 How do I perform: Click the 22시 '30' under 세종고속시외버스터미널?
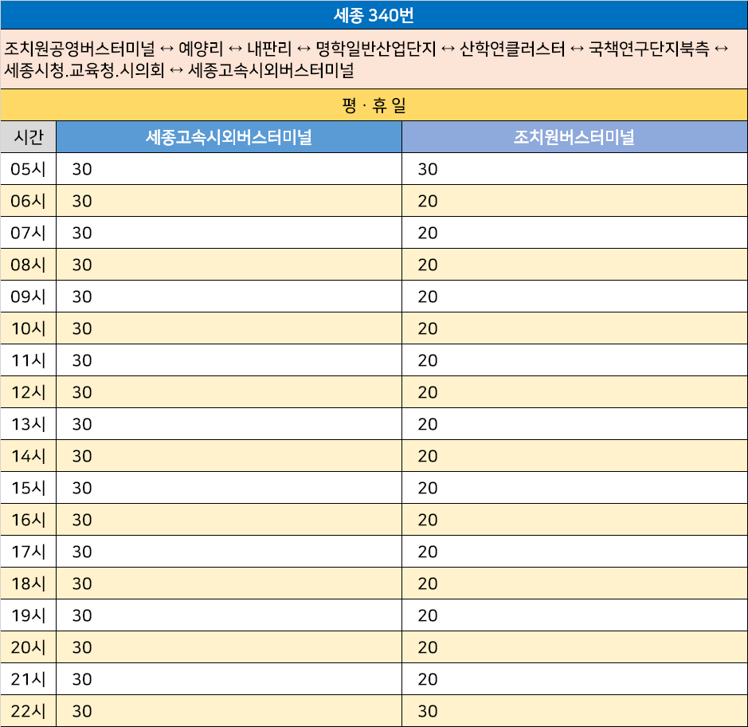click(x=81, y=711)
